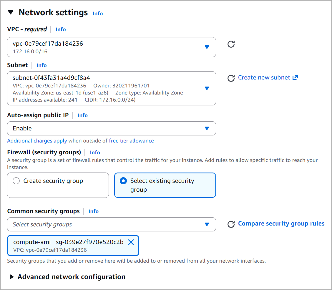Click refresh icon beside Compare security group rules
The height and width of the screenshot is (290, 332).
pos(231,224)
